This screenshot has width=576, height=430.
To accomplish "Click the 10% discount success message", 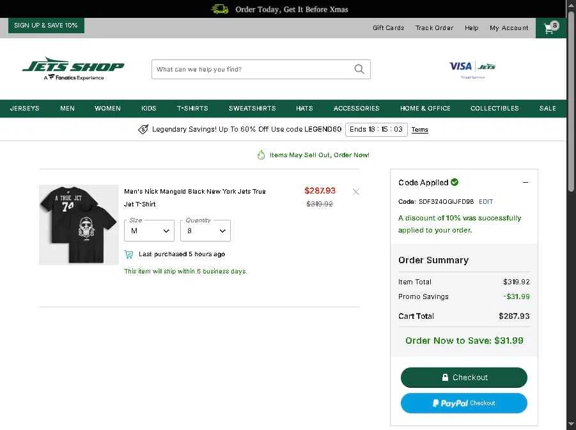I will [460, 224].
